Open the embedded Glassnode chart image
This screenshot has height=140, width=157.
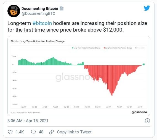[x=79, y=76]
